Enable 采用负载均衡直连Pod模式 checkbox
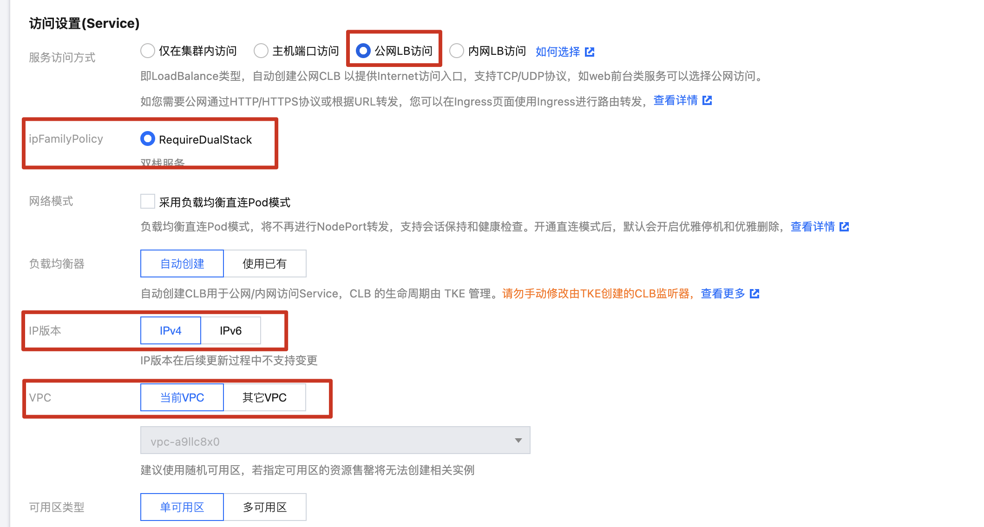984x527 pixels. pyautogui.click(x=148, y=202)
